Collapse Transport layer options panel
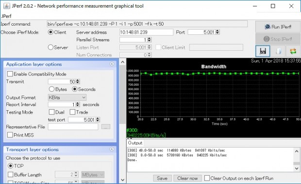Viewport: 301px width, 184px height. tap(112, 149)
